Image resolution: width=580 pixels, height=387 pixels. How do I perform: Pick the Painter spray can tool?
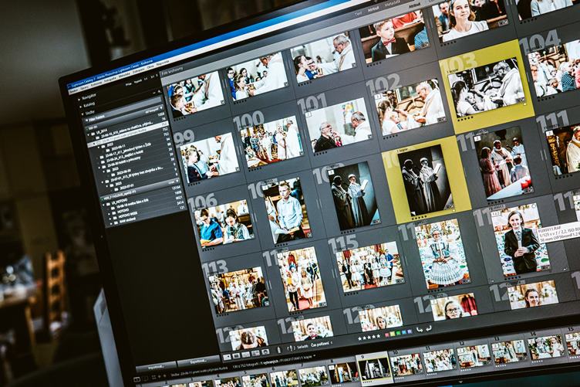pyautogui.click(x=279, y=350)
